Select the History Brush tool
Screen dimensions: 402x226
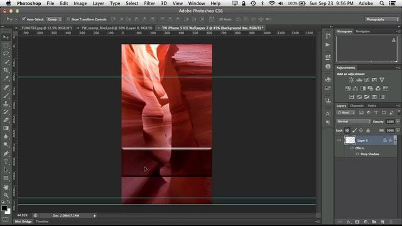(x=6, y=112)
